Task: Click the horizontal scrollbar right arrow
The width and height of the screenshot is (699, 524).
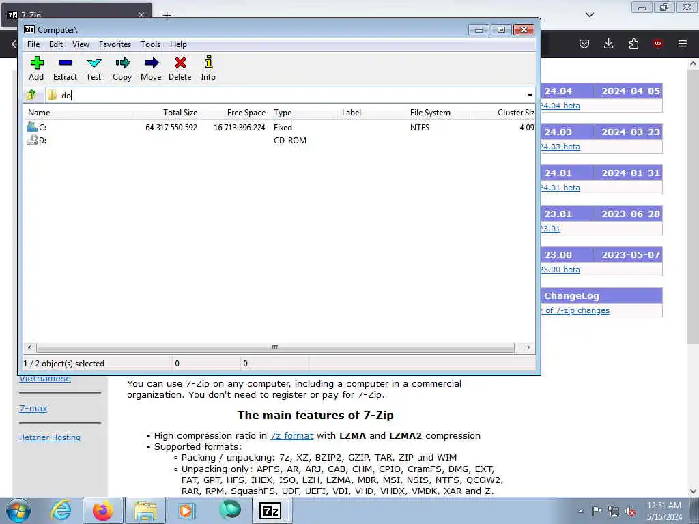Action: click(x=528, y=347)
